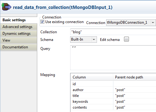This screenshot has height=112, width=156.
Task: Switch to Basic settings tab
Action: point(18,20)
